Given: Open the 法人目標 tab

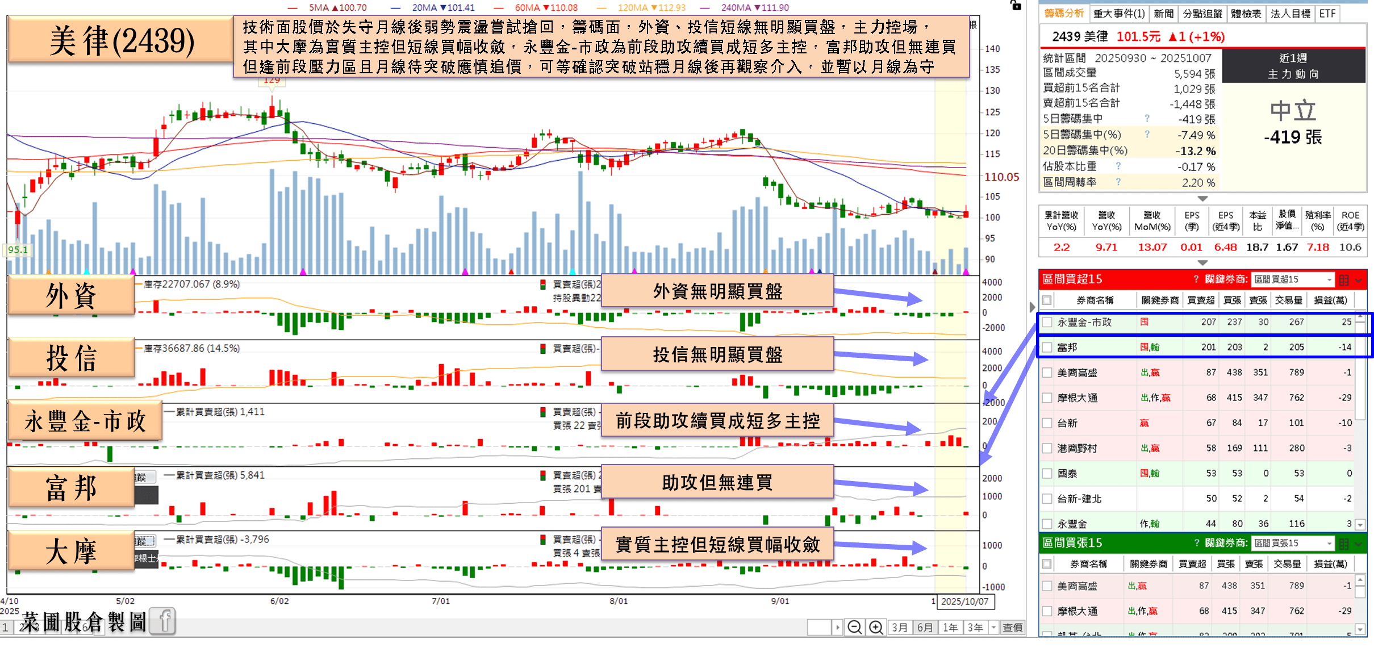Looking at the screenshot, I should [x=1290, y=14].
